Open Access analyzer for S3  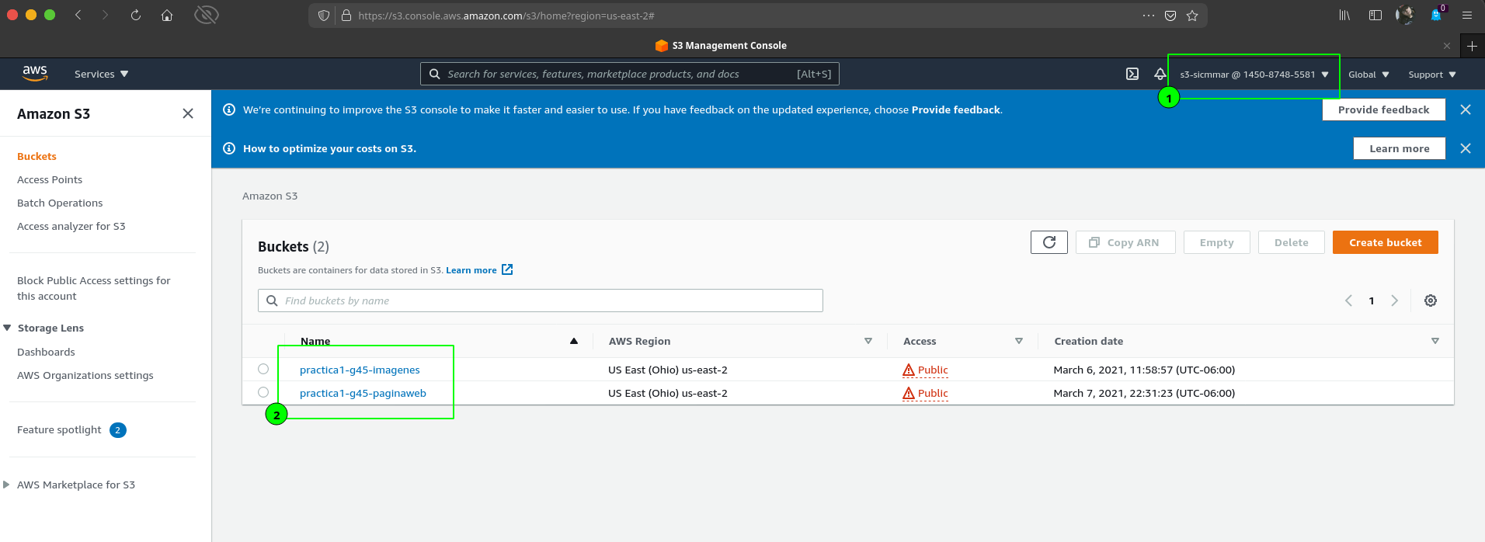coord(71,226)
